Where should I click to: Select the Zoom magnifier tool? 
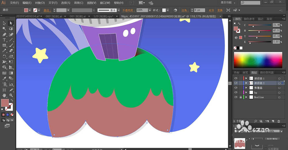11,95
